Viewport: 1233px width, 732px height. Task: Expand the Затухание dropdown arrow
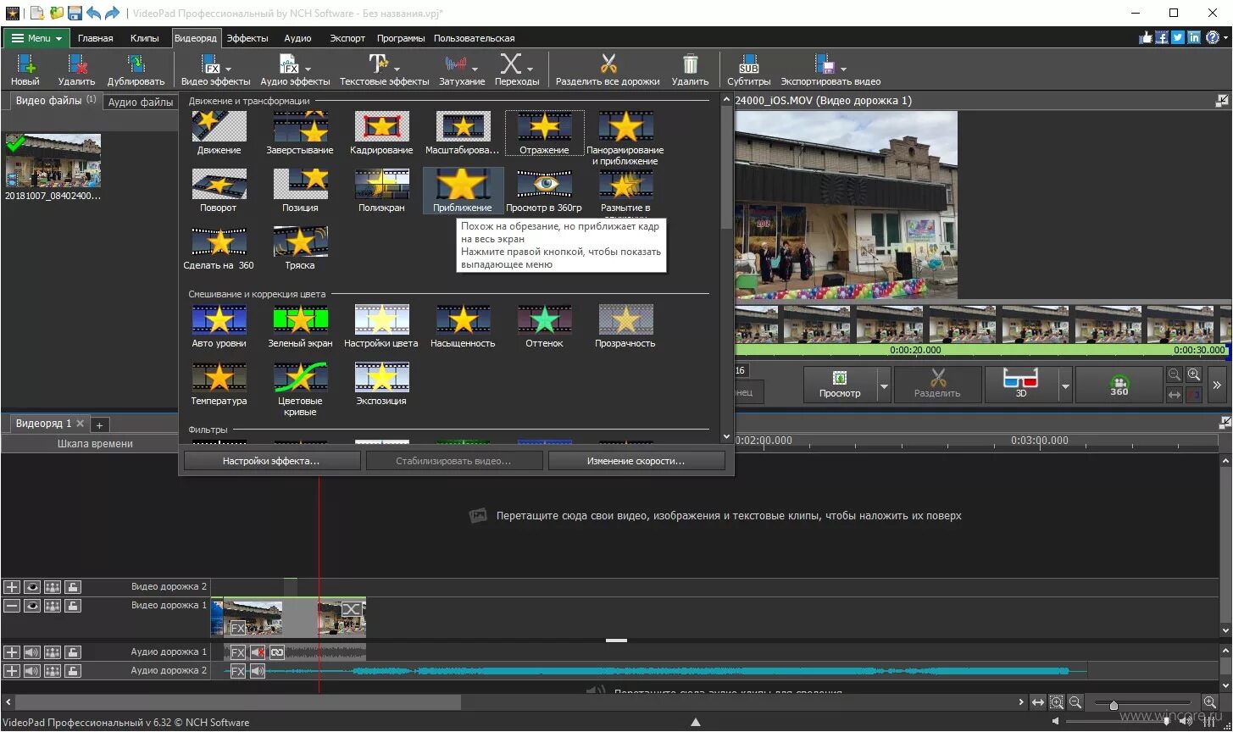click(475, 69)
